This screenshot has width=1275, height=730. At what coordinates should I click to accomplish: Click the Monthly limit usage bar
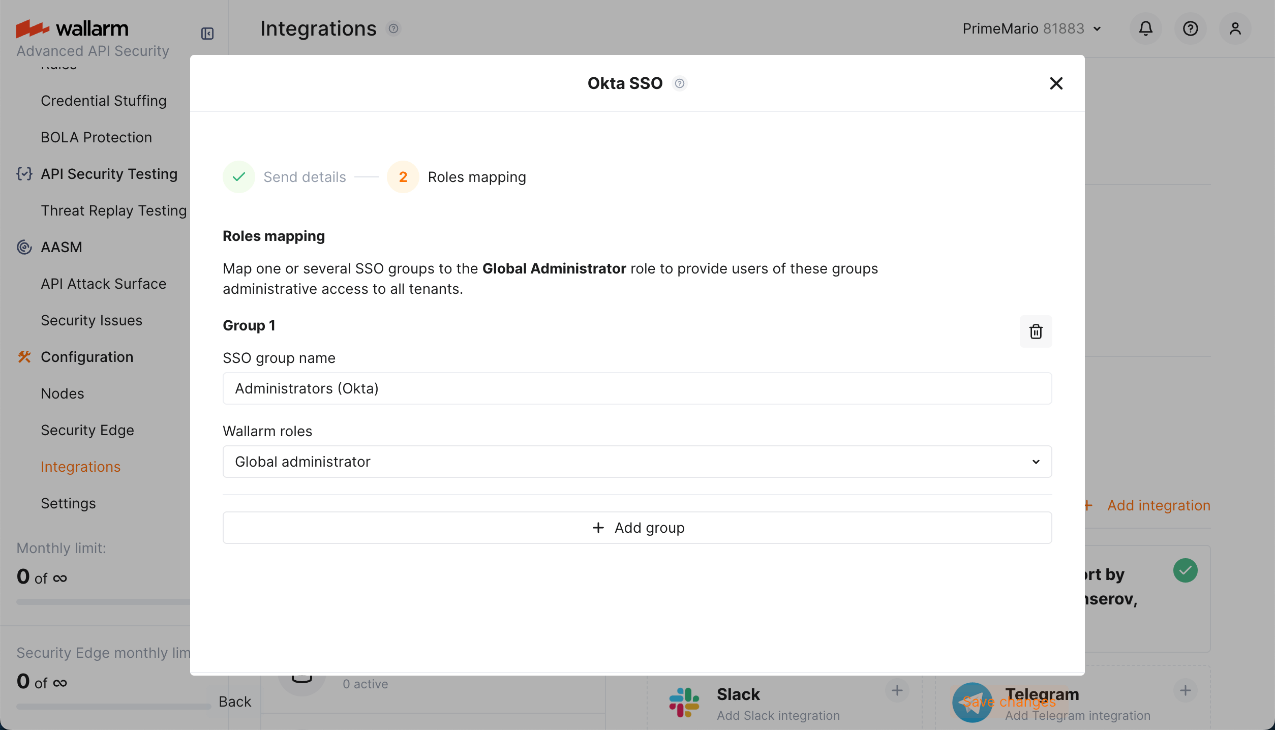click(102, 602)
